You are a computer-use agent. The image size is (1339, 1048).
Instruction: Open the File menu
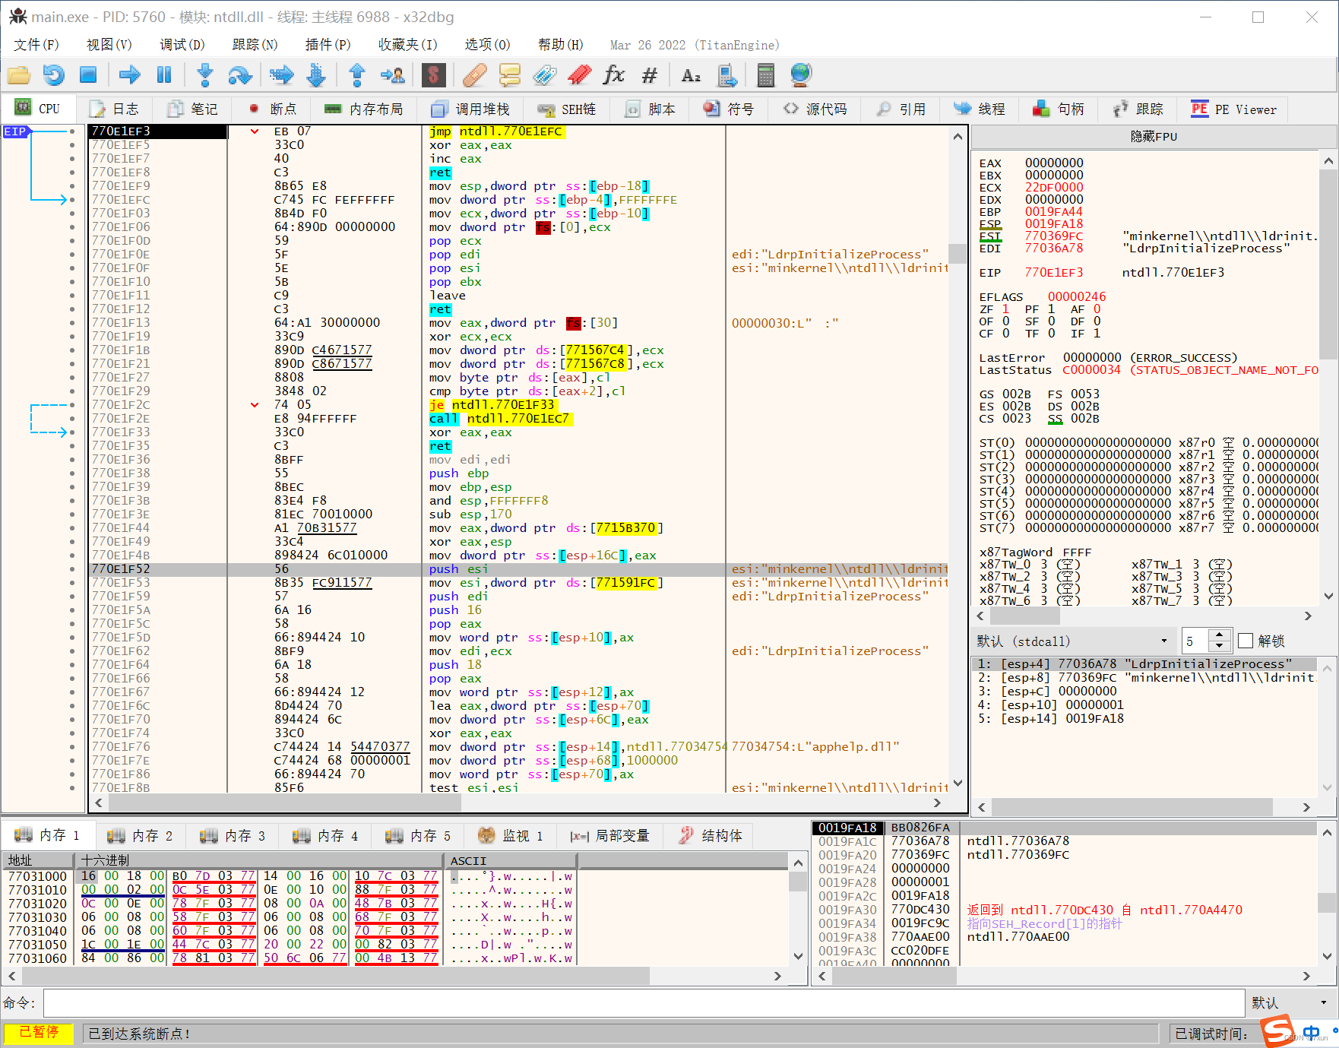click(x=36, y=45)
